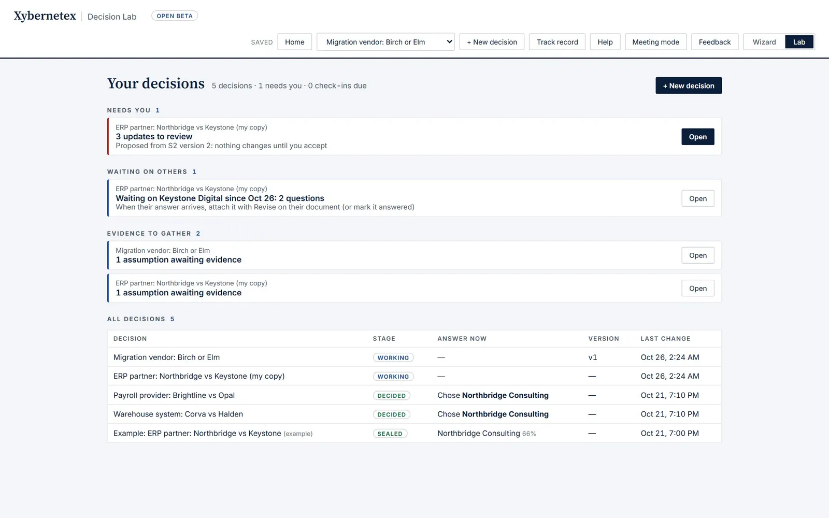
Task: Click the DECIDED badge for Warehouse system
Action: click(392, 414)
